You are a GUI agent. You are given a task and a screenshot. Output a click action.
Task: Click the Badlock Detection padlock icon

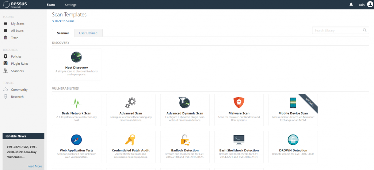click(185, 140)
